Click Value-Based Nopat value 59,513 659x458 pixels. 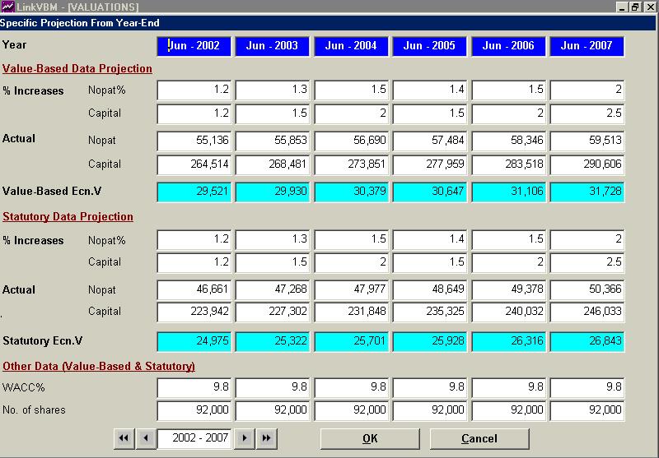[x=587, y=141]
